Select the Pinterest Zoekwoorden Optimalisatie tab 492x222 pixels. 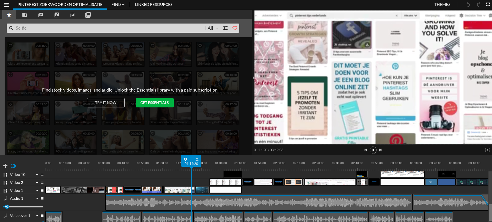[x=60, y=5]
